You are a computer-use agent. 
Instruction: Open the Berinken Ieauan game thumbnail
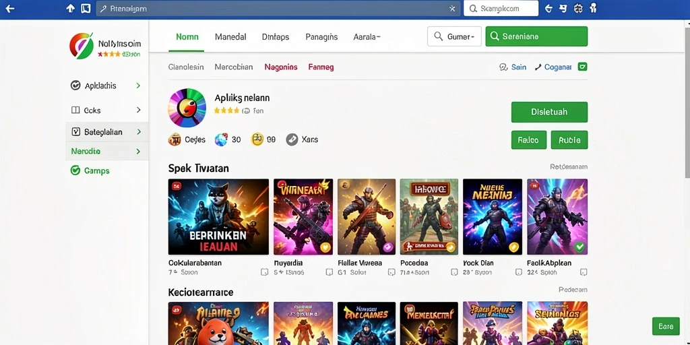click(218, 216)
